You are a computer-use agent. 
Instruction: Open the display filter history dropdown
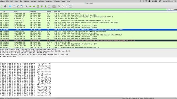pos(172,10)
